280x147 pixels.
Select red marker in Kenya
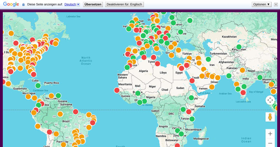point(189,112)
